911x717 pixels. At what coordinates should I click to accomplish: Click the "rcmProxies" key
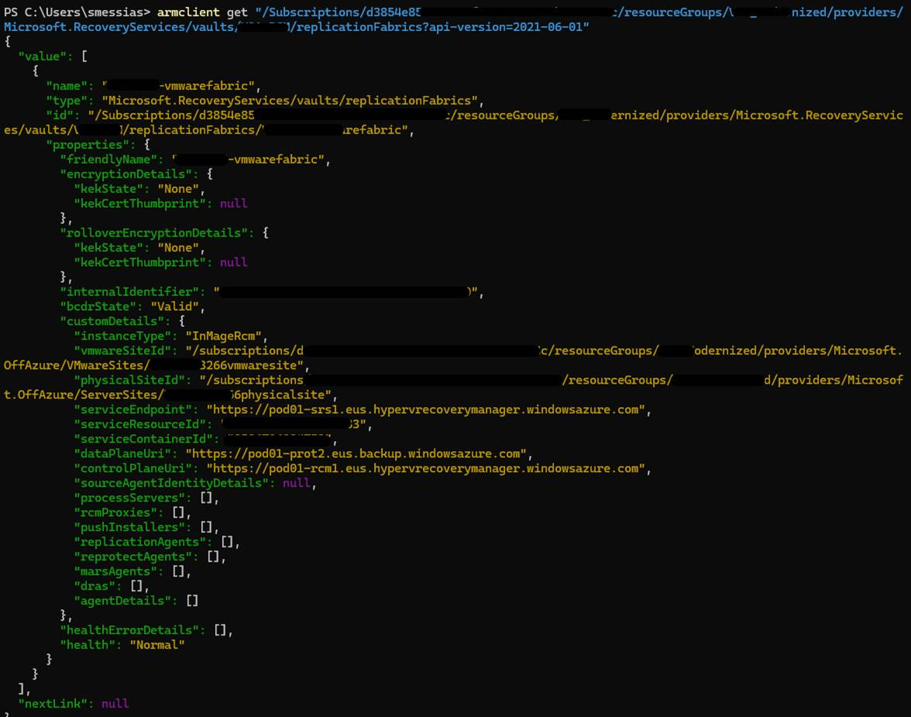click(115, 512)
